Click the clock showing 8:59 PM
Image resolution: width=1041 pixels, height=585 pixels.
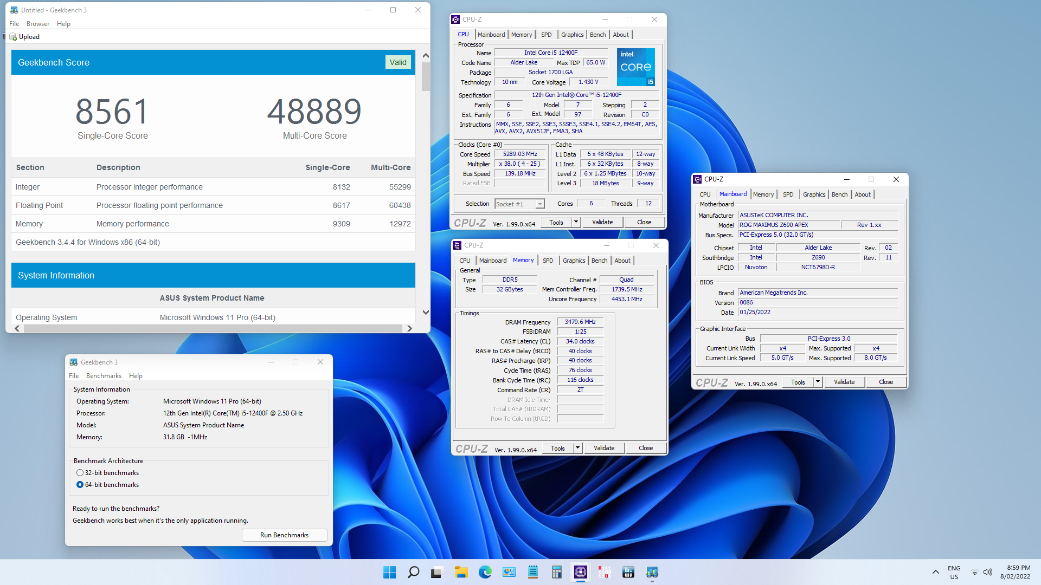pos(1018,568)
